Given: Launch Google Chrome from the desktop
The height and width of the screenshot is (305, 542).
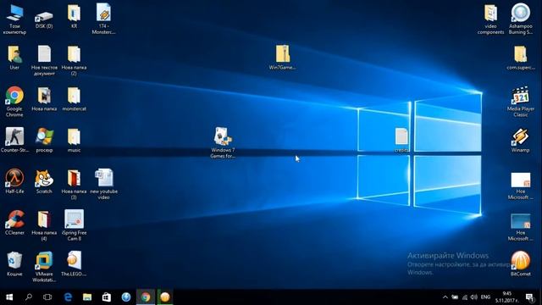Looking at the screenshot, I should pyautogui.click(x=14, y=102).
